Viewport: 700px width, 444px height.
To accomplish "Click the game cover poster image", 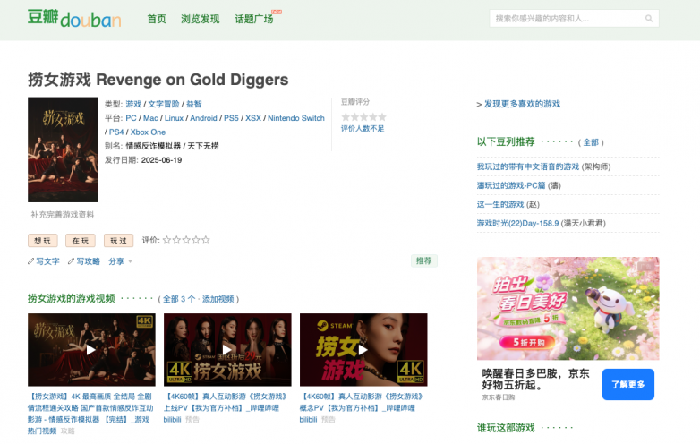I will [63, 149].
